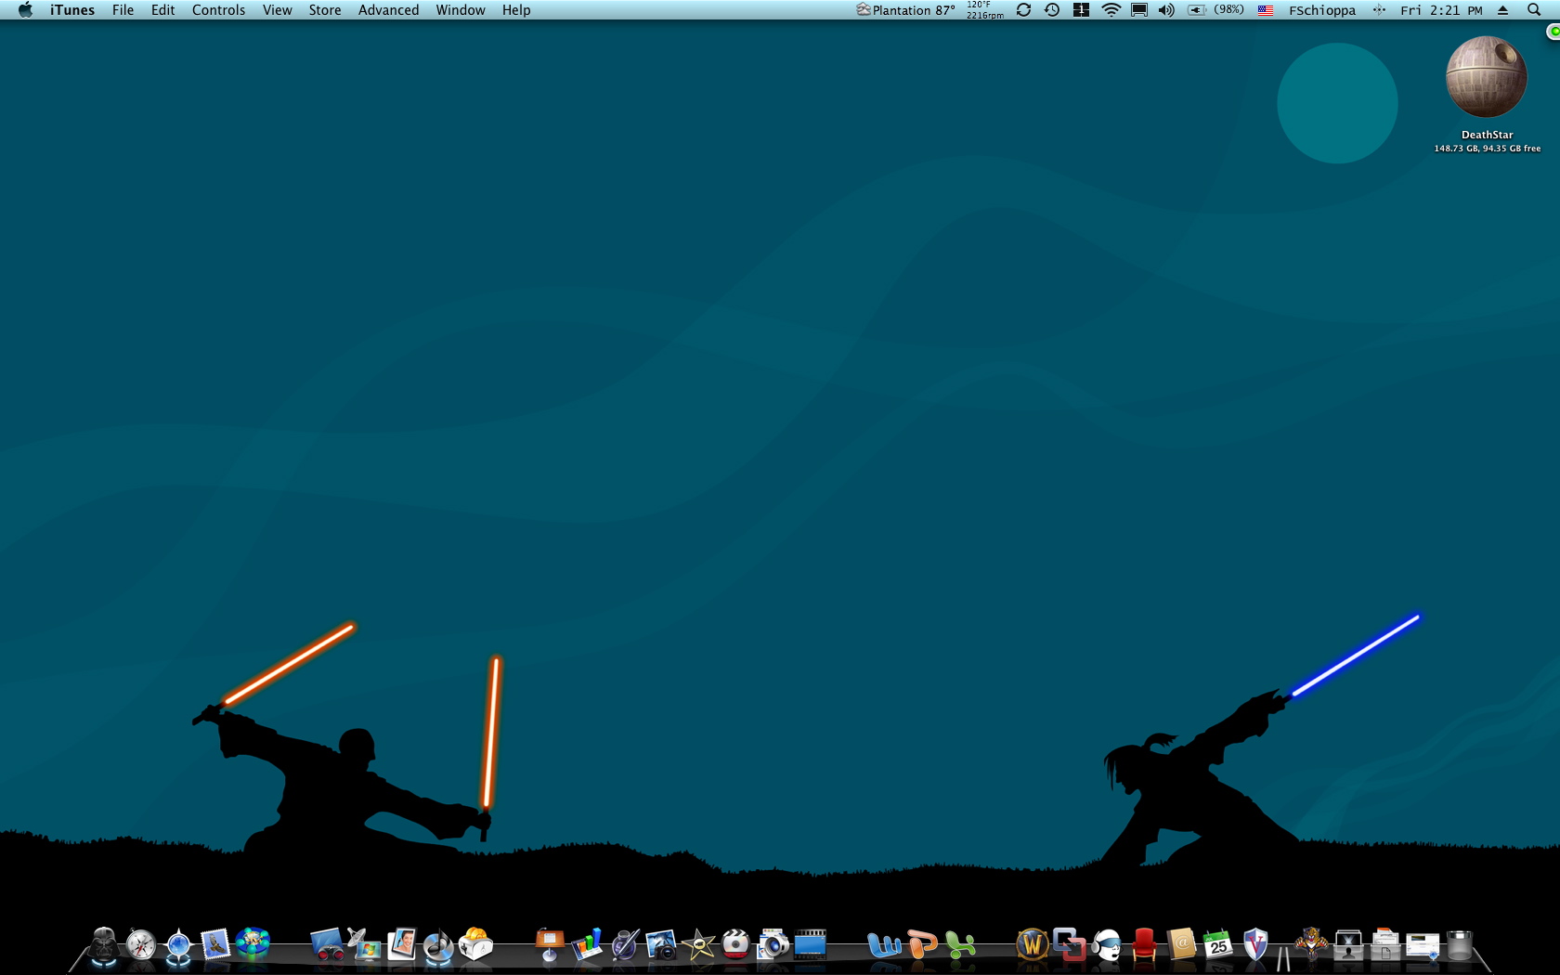Screen dimensions: 1560x975
Task: Open VMware Fusion icon in dock
Action: coord(1070,945)
